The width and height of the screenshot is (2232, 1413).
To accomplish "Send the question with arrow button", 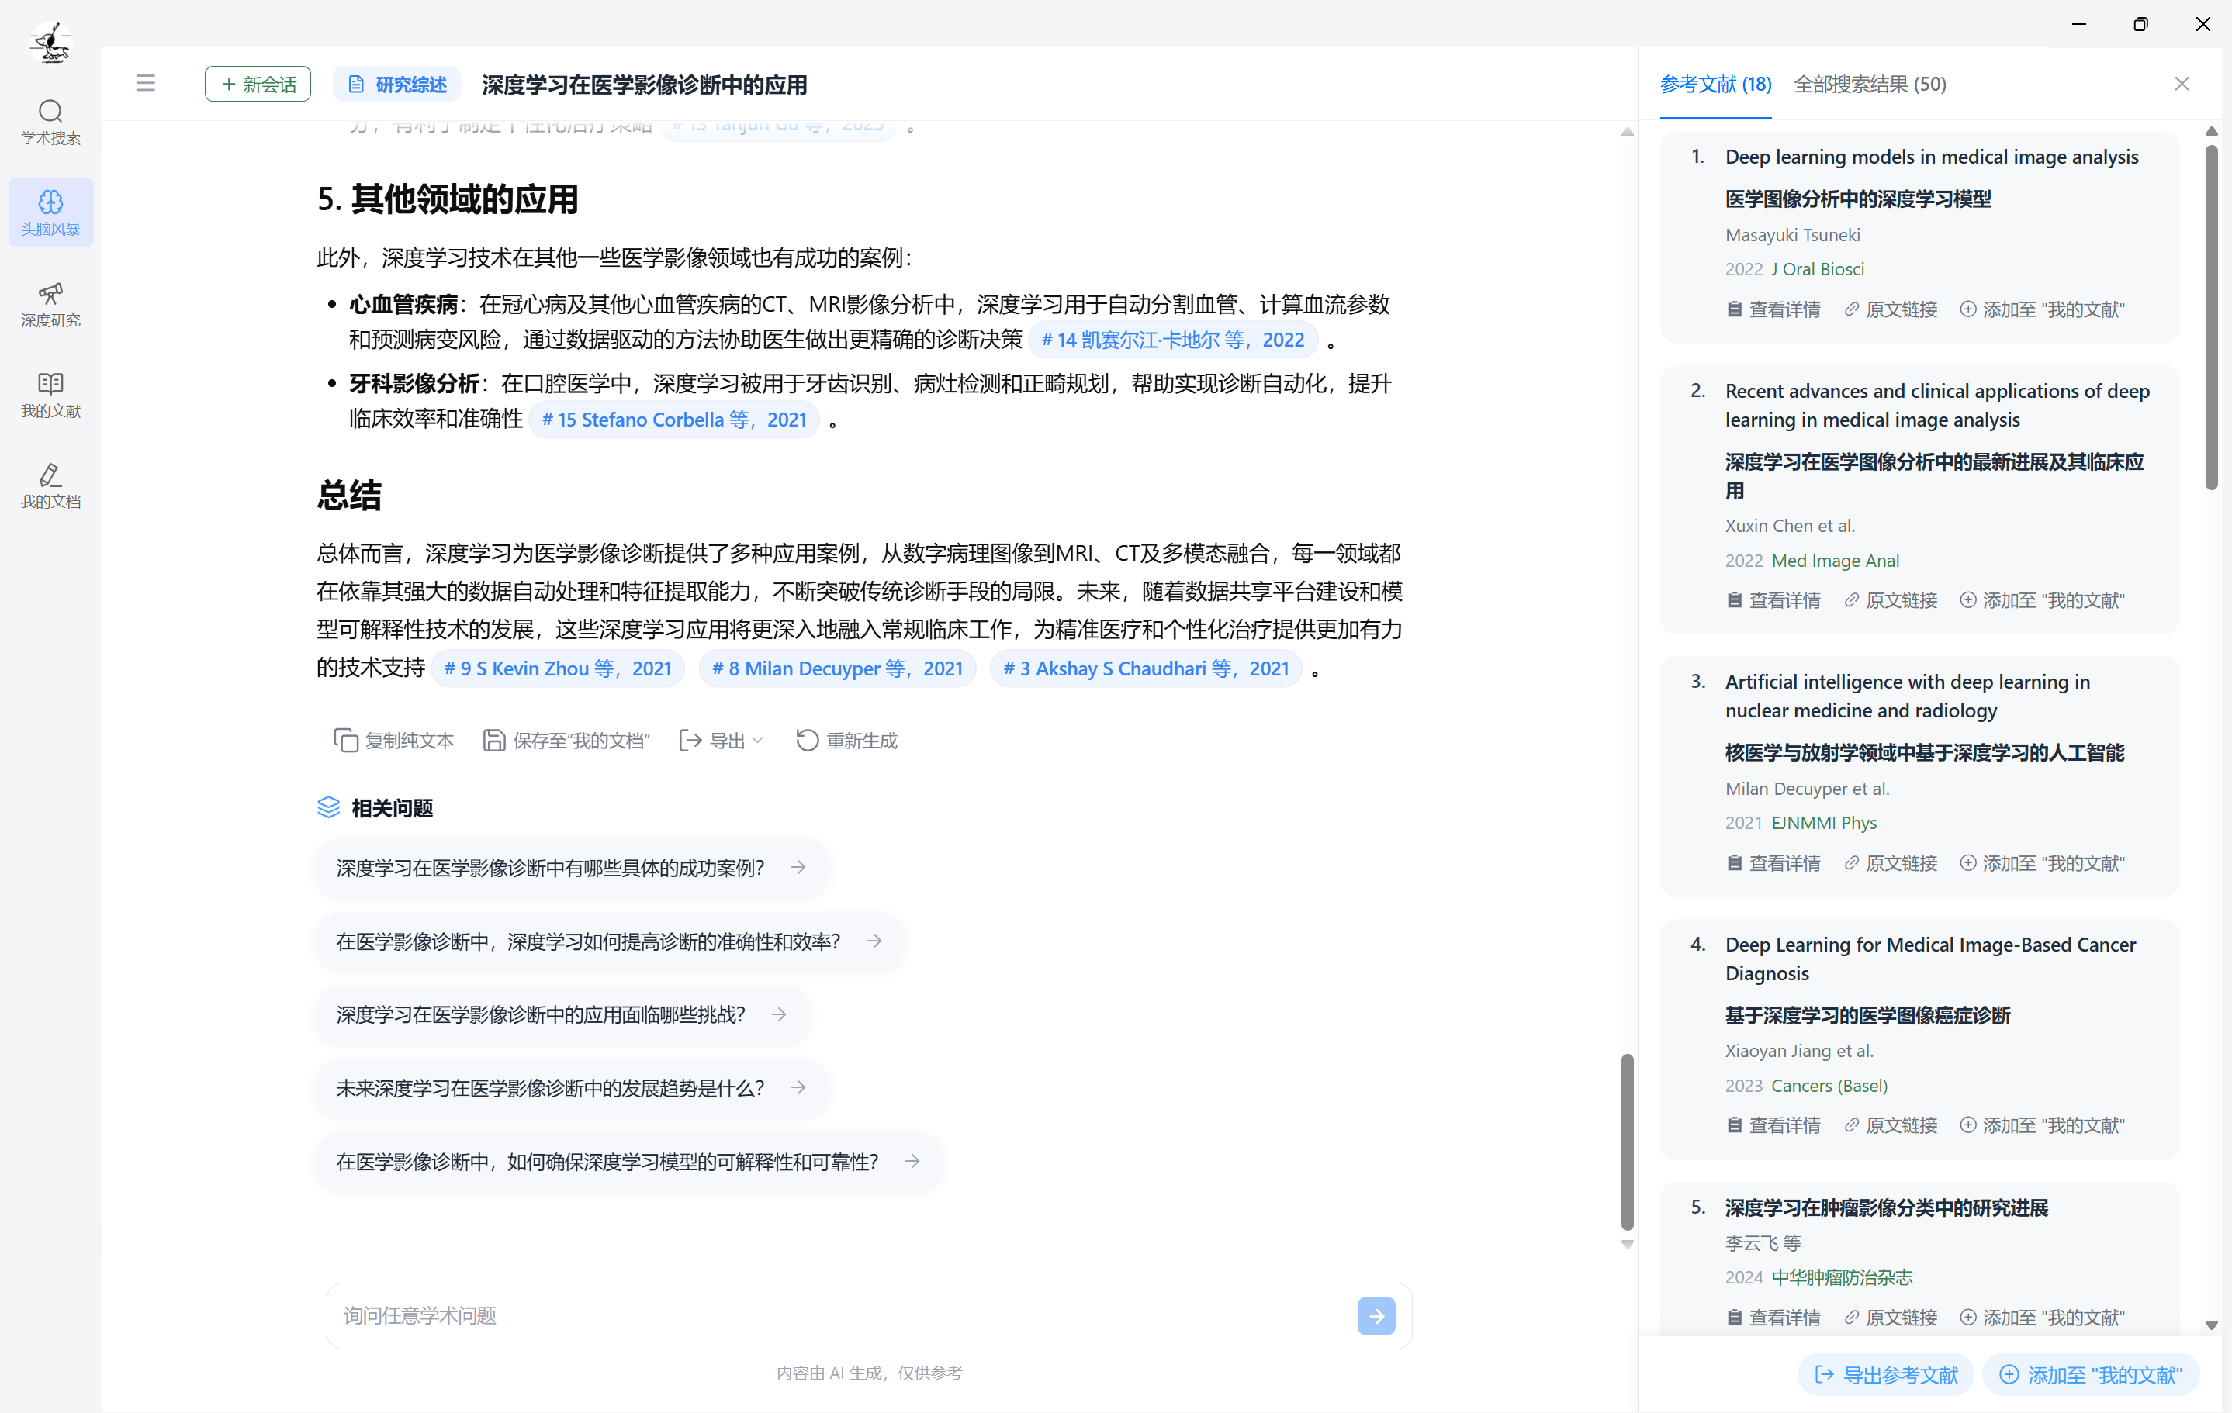I will tap(1376, 1316).
